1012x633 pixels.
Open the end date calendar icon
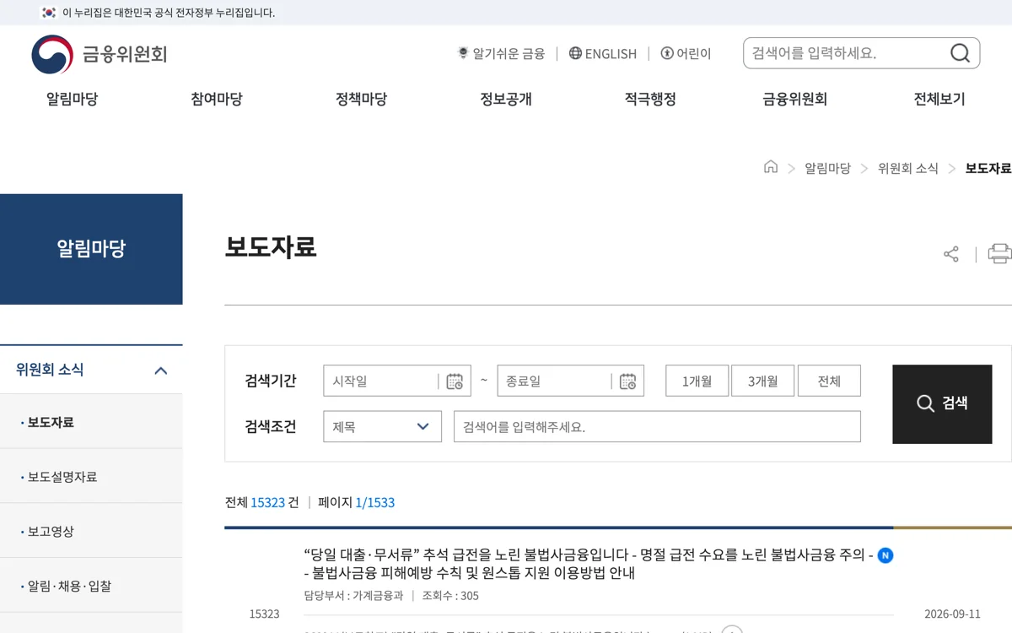click(x=627, y=381)
